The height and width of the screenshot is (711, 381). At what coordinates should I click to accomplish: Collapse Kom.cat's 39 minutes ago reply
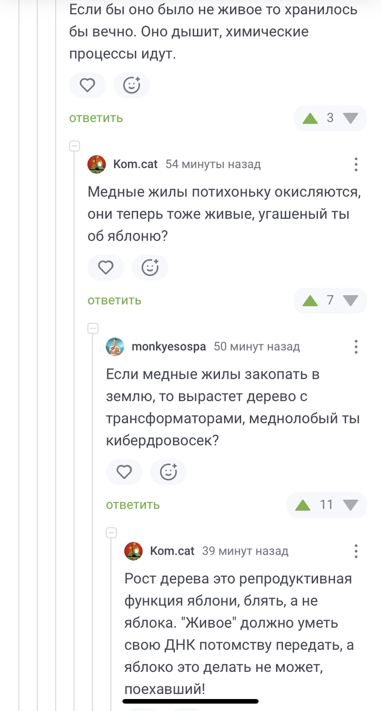pos(112,532)
